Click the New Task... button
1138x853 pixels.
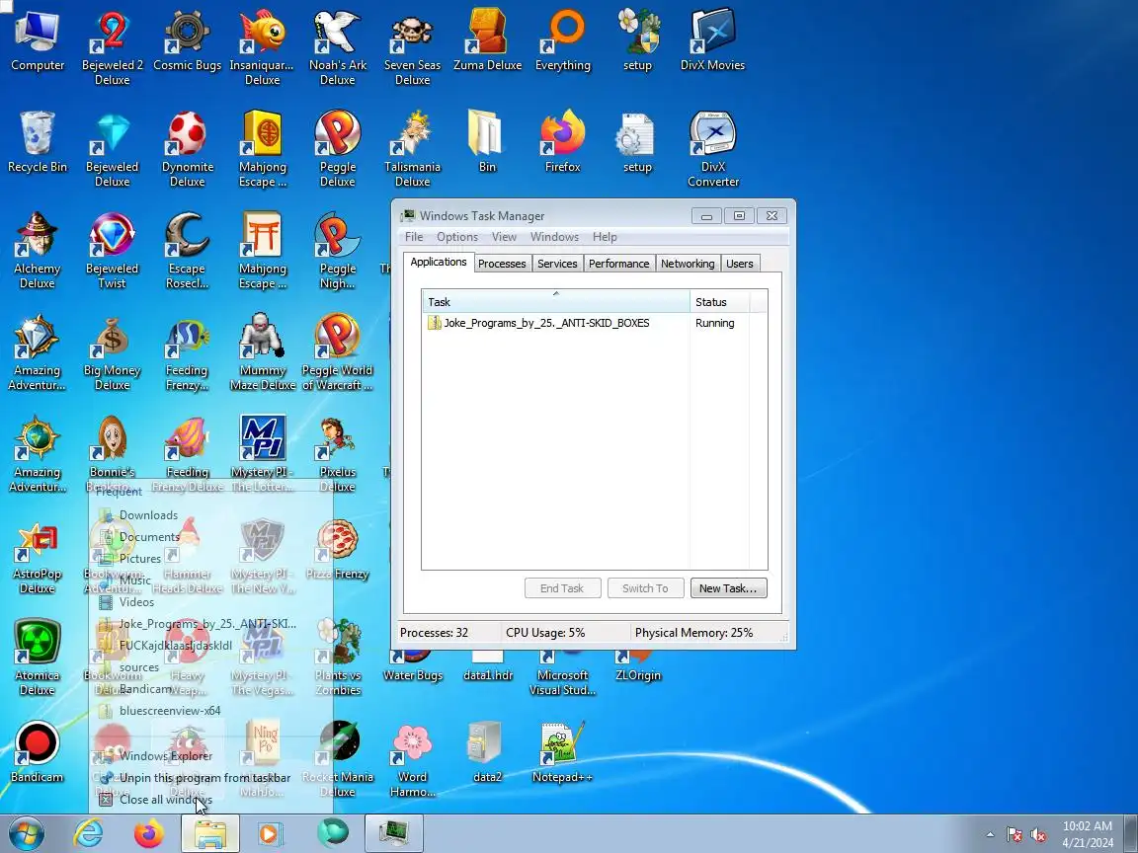[728, 588]
